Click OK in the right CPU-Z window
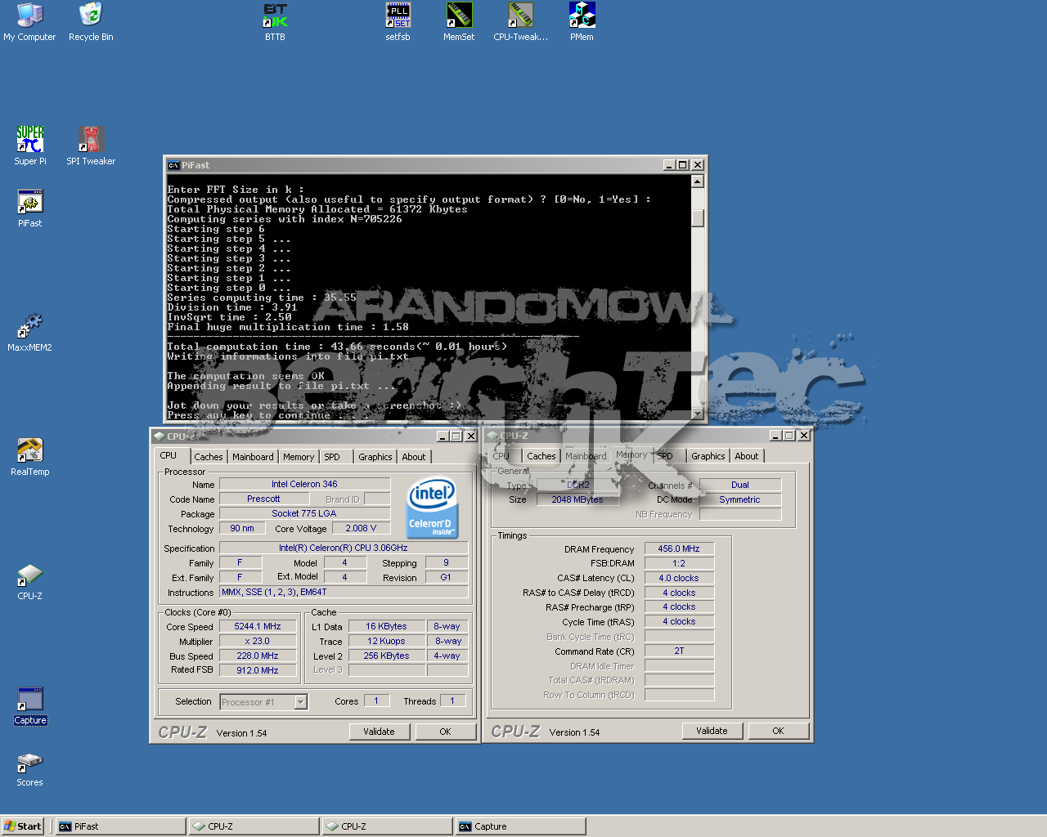The image size is (1047, 837). pos(778,731)
